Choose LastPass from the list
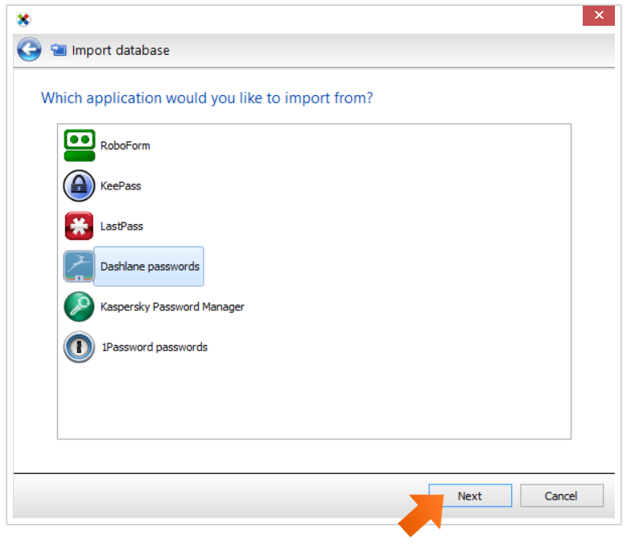 tap(122, 226)
